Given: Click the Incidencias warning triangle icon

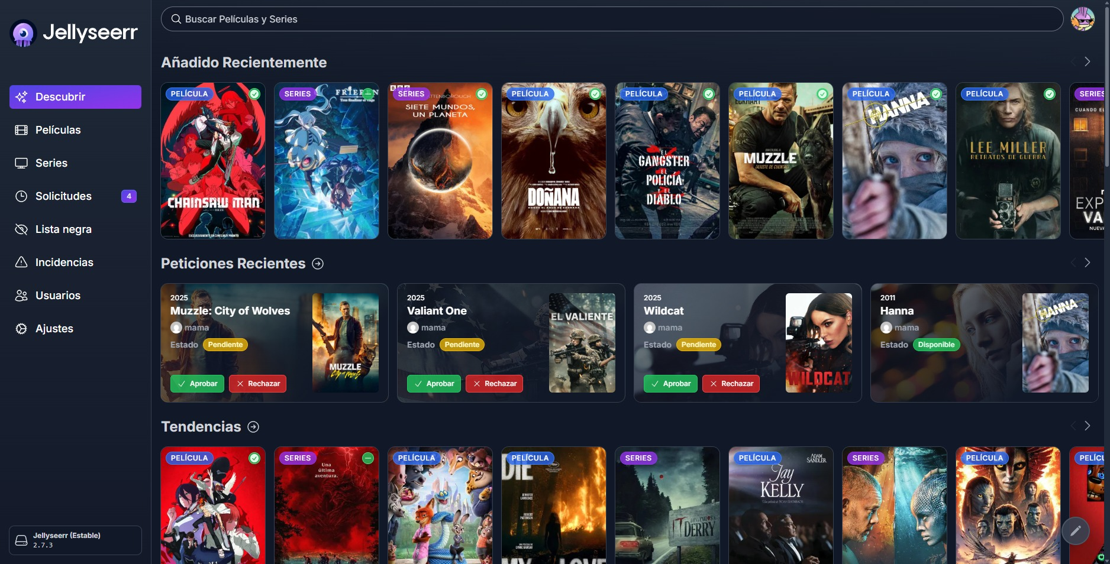Looking at the screenshot, I should click(21, 262).
